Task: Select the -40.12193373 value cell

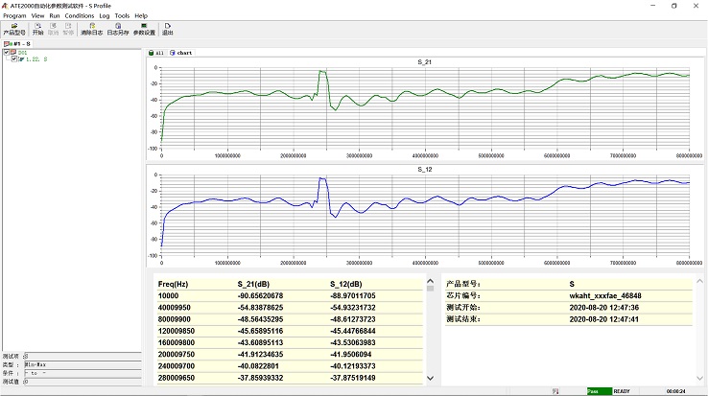Action: [353, 366]
